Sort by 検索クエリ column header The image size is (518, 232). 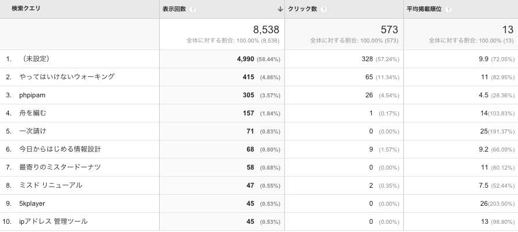click(26, 9)
